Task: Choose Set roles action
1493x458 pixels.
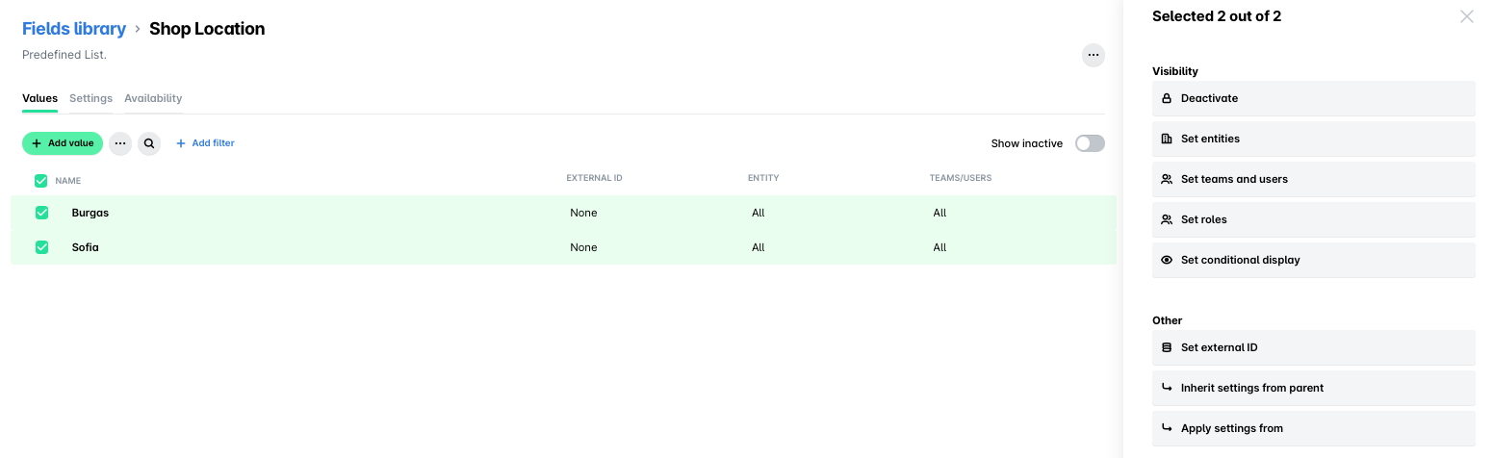Action: tap(1313, 219)
